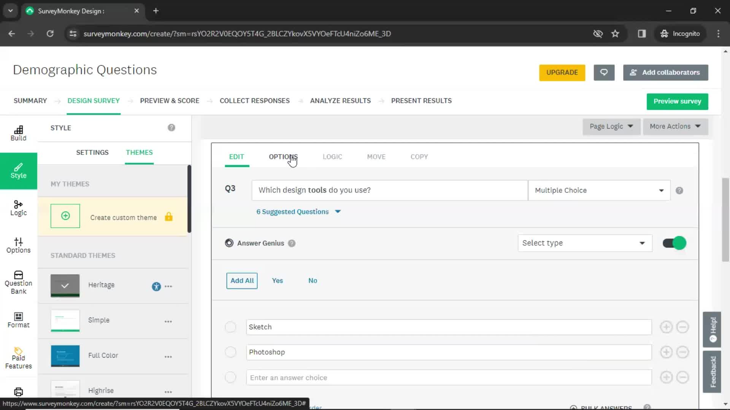The width and height of the screenshot is (730, 410).
Task: Add a choice after Sketch
Action: tap(666, 327)
